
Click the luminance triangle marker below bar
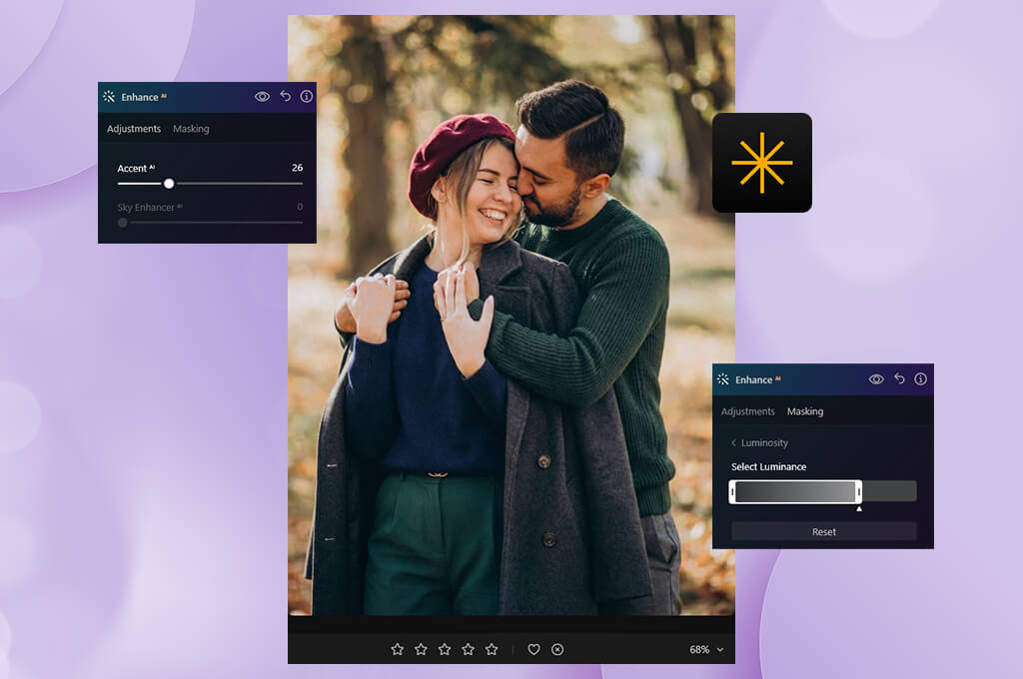(859, 509)
